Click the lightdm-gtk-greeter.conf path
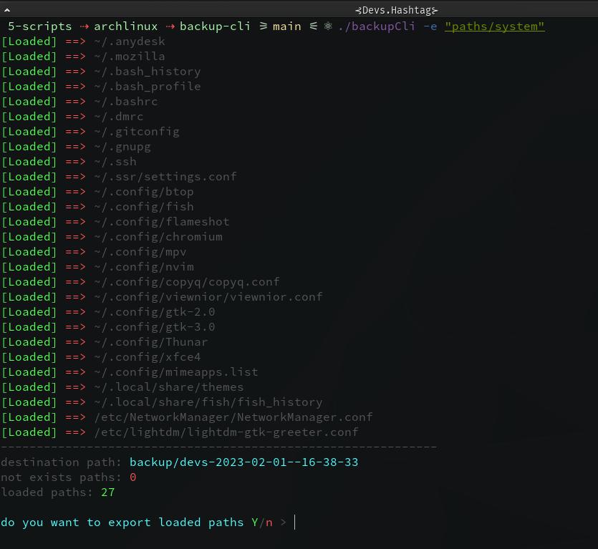The height and width of the screenshot is (549, 598). click(x=226, y=432)
